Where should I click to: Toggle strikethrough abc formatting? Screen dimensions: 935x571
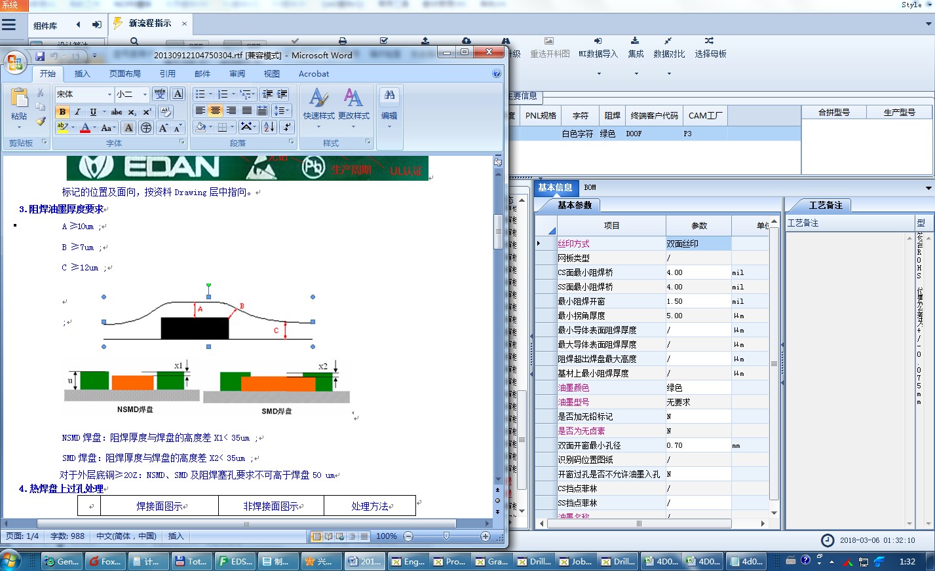click(x=117, y=112)
